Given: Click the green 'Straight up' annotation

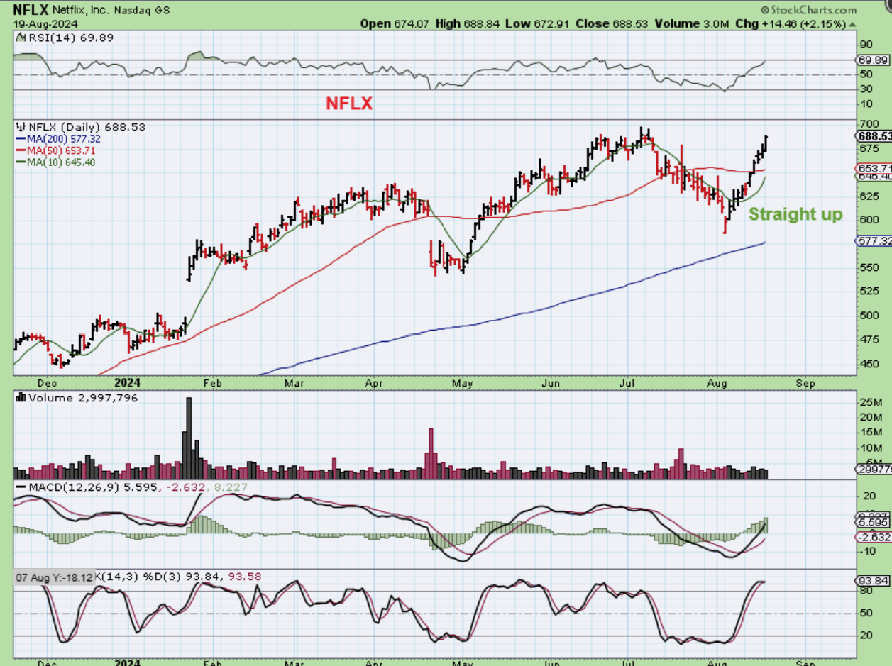Looking at the screenshot, I should (796, 214).
